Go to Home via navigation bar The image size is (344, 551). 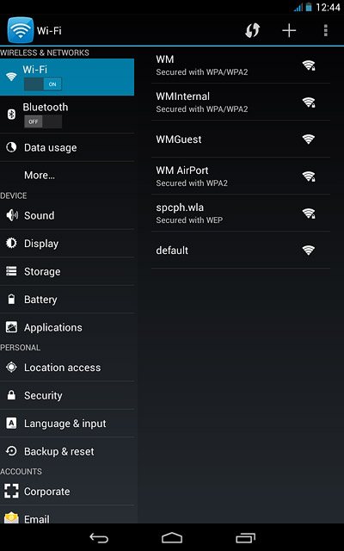click(172, 537)
